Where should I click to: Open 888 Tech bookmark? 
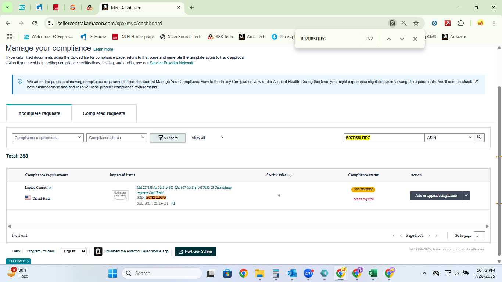click(x=220, y=37)
